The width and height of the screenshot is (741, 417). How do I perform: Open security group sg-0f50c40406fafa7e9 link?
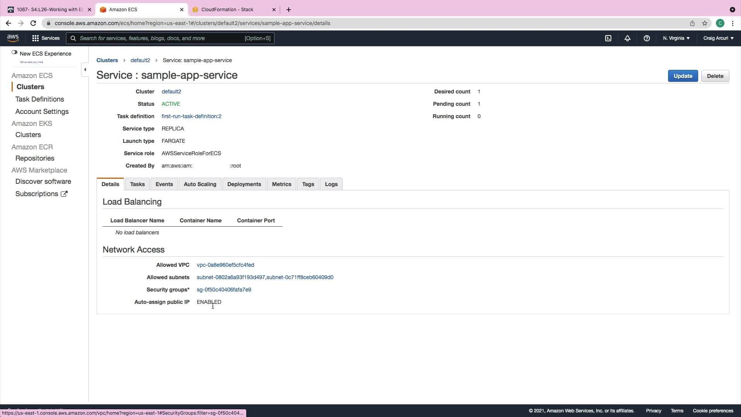click(224, 290)
